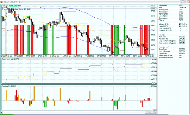
Task: Select the Date value 04/06/09
Action: [182, 8]
